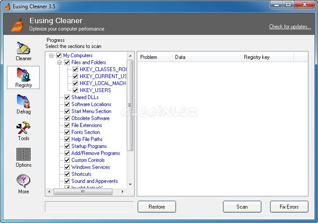
Task: Click the tree horizontal scrollbar right arrow
Action: tap(122, 192)
